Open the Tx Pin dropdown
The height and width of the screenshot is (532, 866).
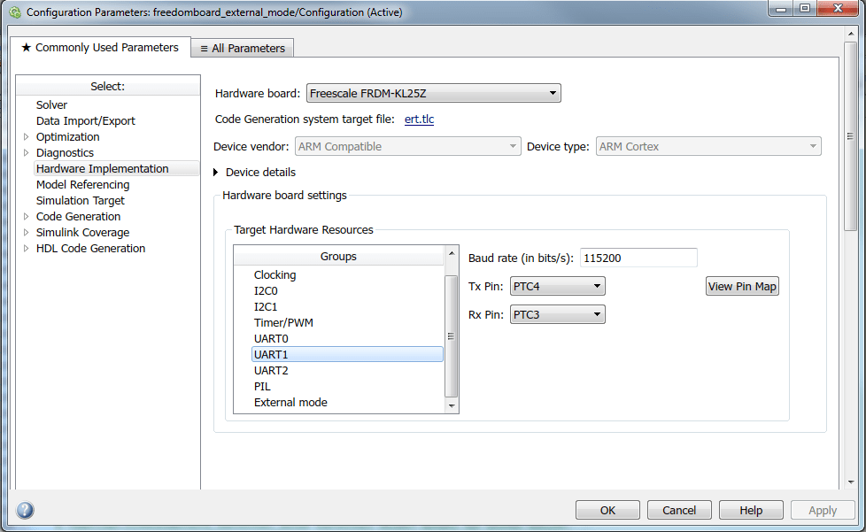pyautogui.click(x=558, y=286)
